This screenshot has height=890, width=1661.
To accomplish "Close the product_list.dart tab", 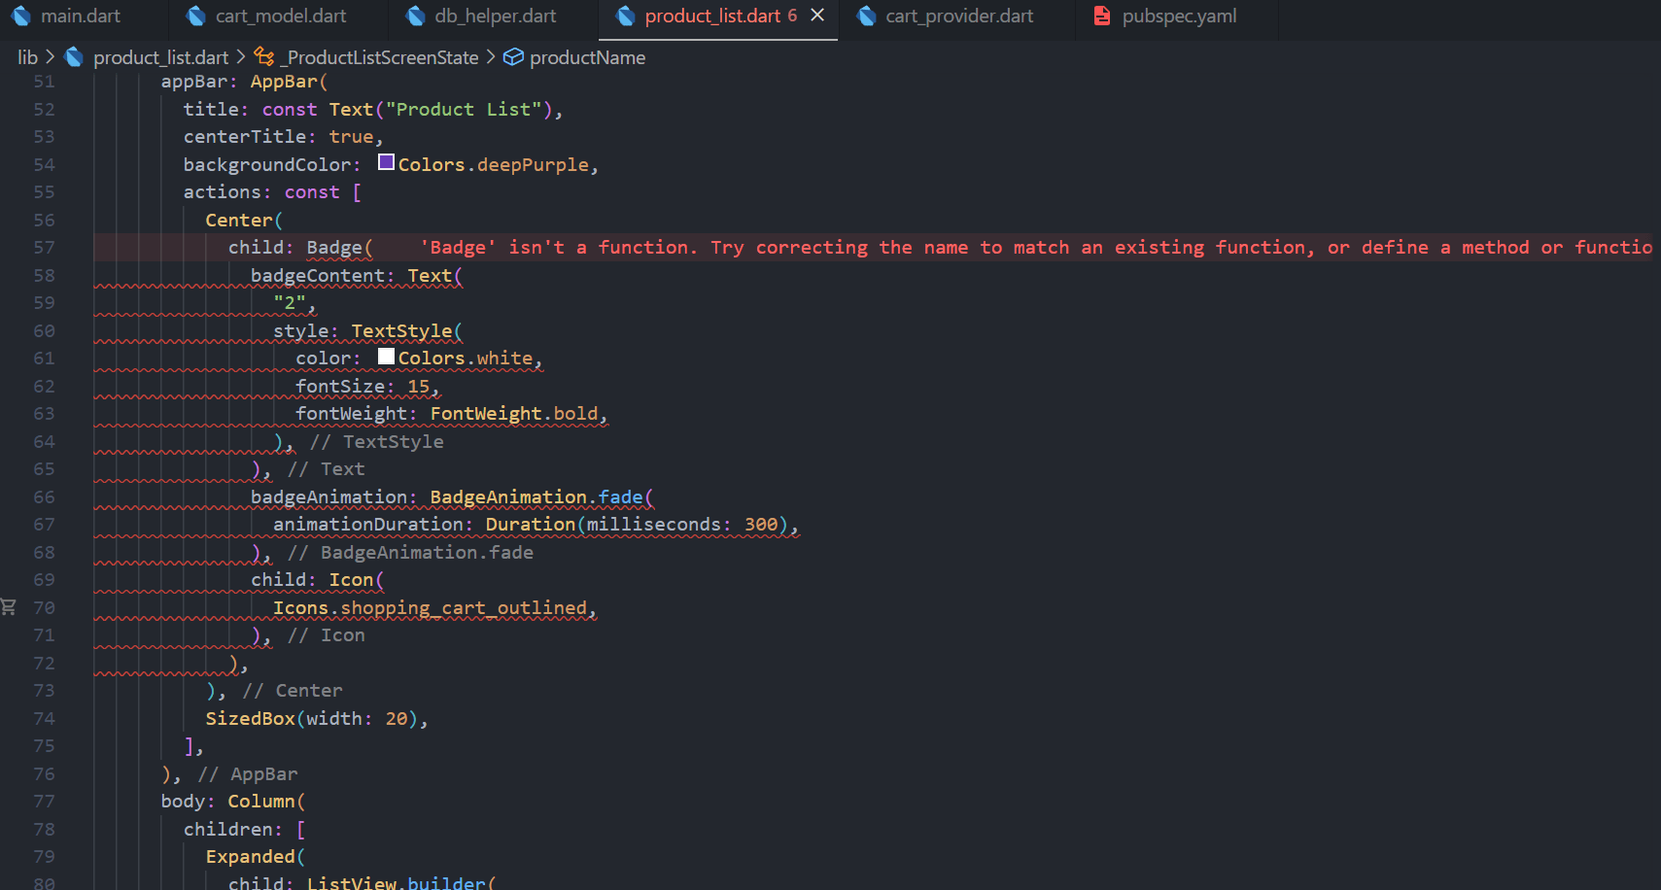I will (x=817, y=16).
